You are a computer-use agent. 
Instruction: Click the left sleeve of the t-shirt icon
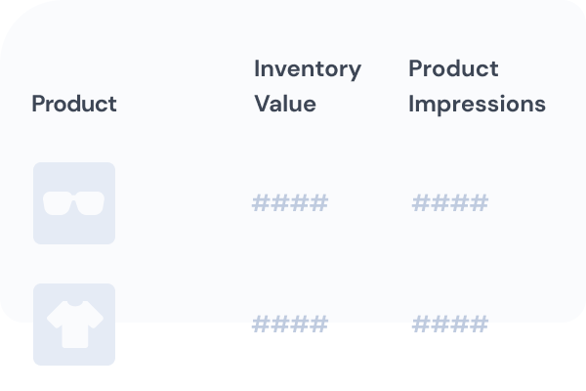click(x=56, y=316)
